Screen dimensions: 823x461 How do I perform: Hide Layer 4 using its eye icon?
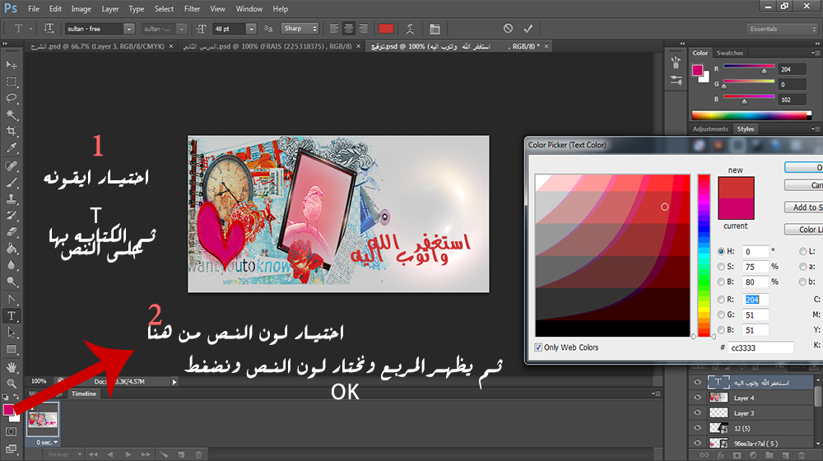699,398
